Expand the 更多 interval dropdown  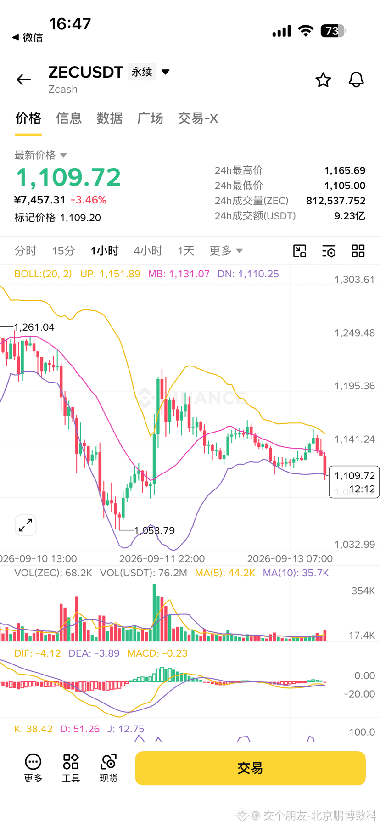[226, 251]
